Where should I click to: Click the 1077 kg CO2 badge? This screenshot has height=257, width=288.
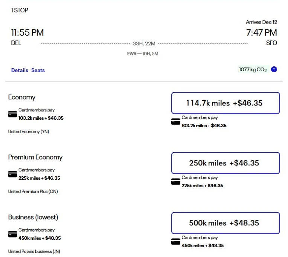tap(253, 69)
